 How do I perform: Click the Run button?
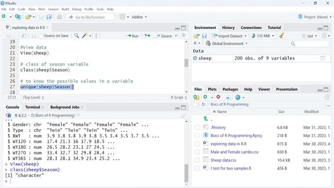[132, 36]
